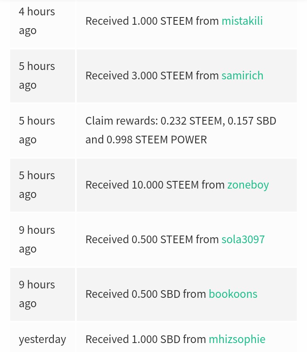Viewport: 307px width, 352px height.
Task: Open the mistakili user profile link
Action: coord(242,21)
